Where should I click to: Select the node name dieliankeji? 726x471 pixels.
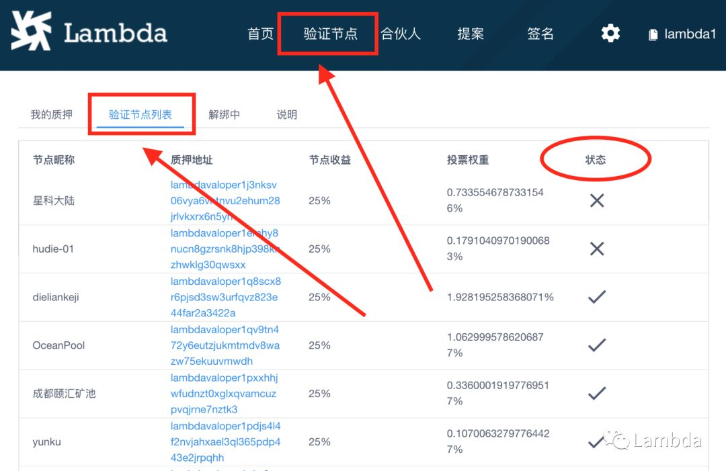(x=56, y=297)
